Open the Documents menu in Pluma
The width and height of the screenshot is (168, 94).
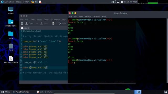point(55,19)
